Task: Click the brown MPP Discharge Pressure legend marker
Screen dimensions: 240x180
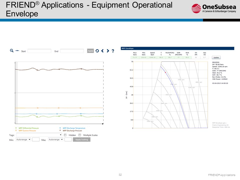Action: (x=60, y=130)
